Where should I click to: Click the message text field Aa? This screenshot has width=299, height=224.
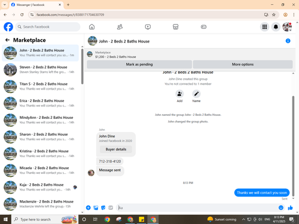196,208
